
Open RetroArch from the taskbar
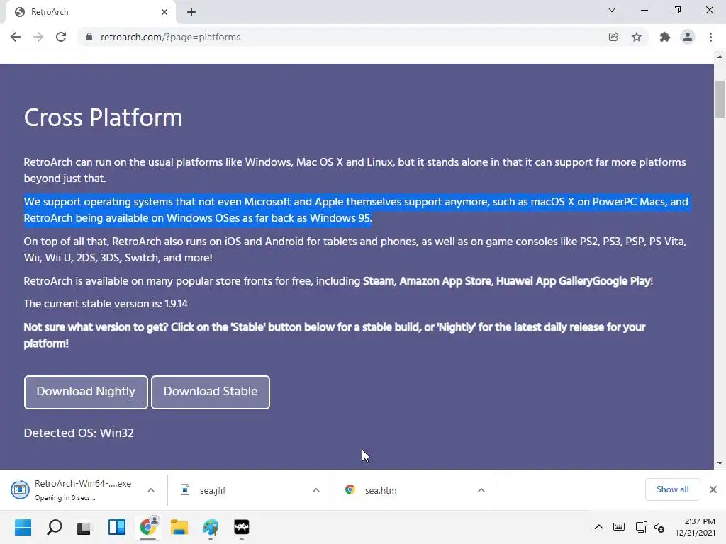coord(242,527)
